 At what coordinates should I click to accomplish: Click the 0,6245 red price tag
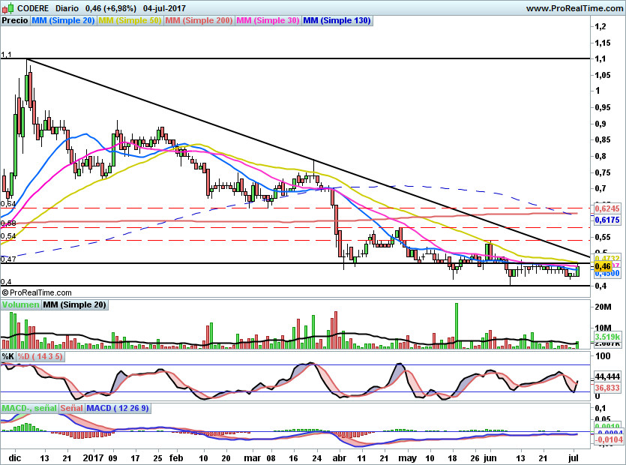(x=606, y=208)
